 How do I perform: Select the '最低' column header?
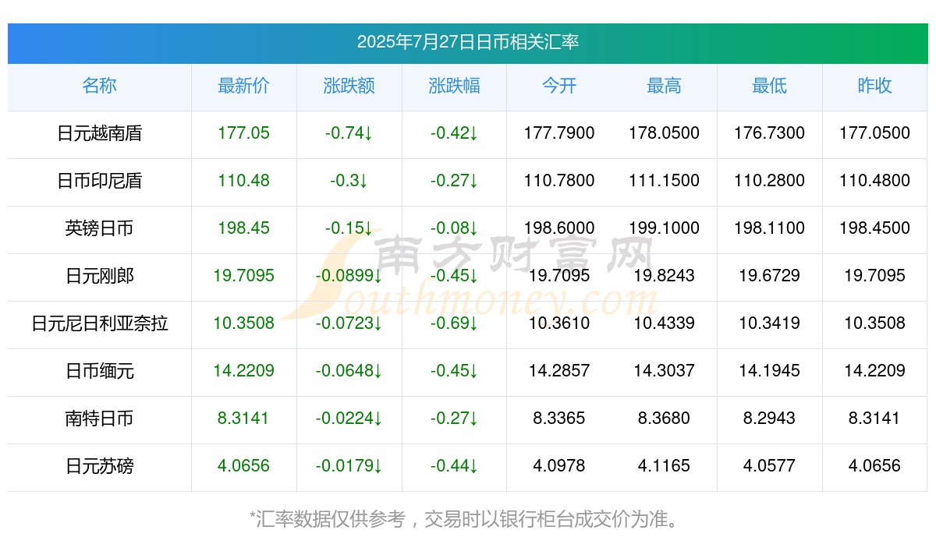coord(770,86)
